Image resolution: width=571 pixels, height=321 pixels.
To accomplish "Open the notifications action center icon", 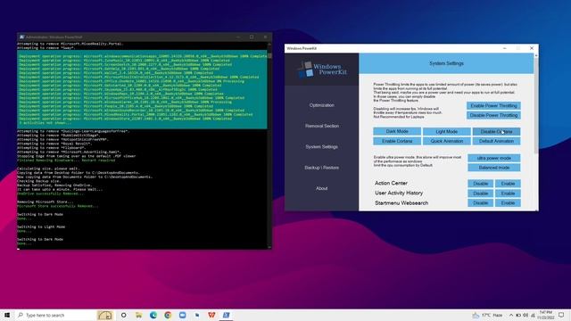I will pyautogui.click(x=561, y=315).
